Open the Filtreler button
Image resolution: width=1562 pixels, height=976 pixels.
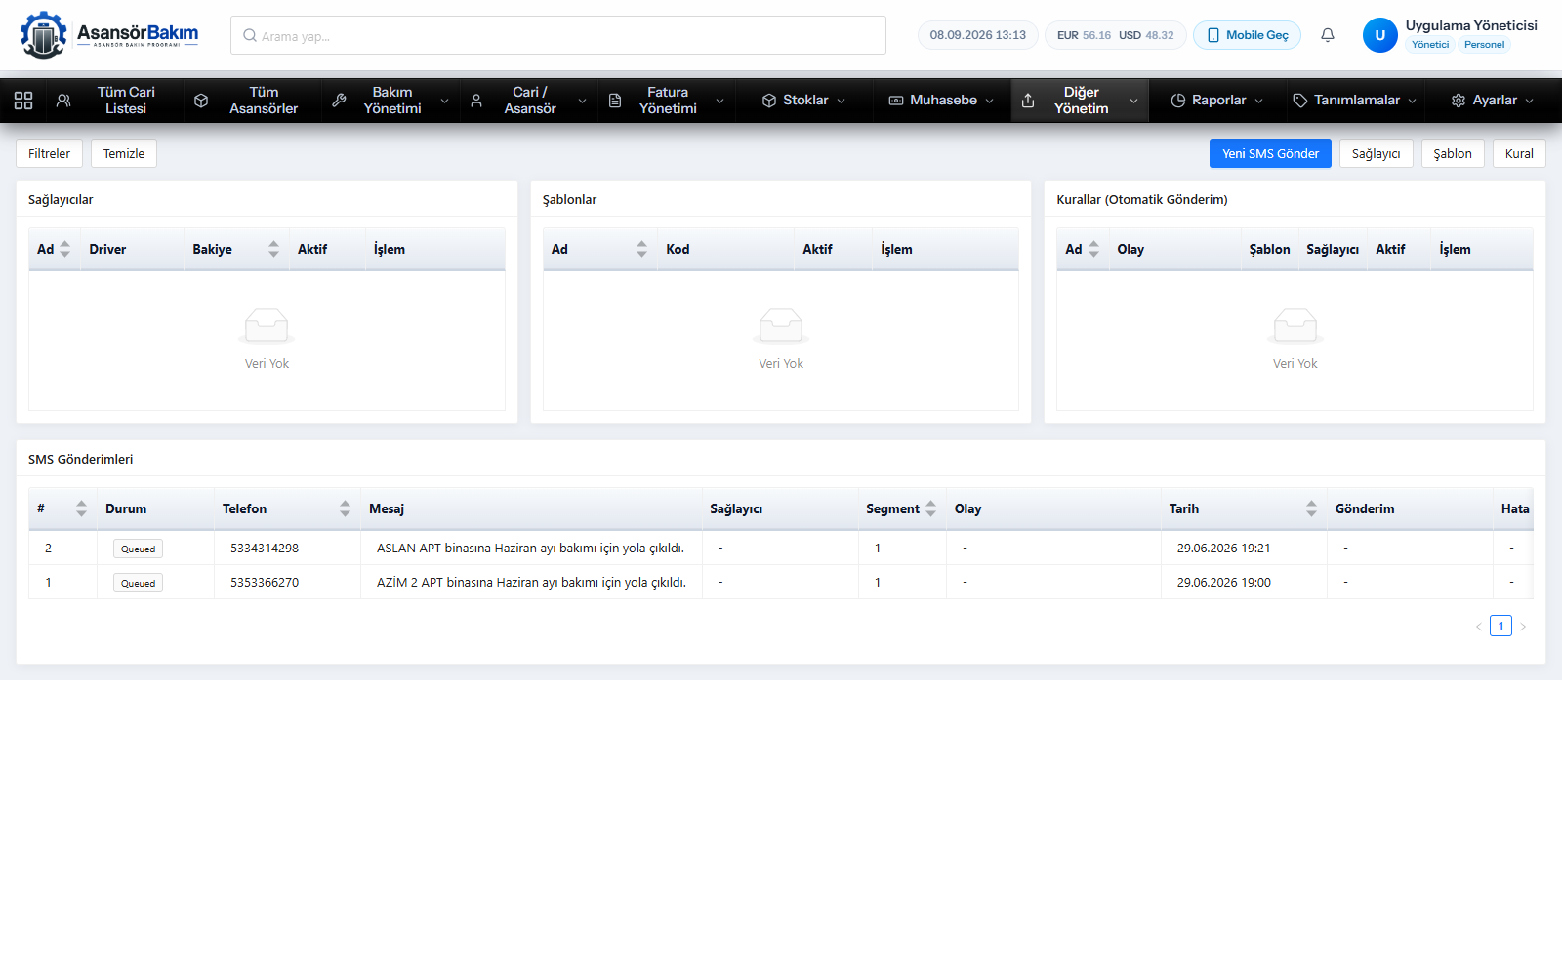(49, 153)
